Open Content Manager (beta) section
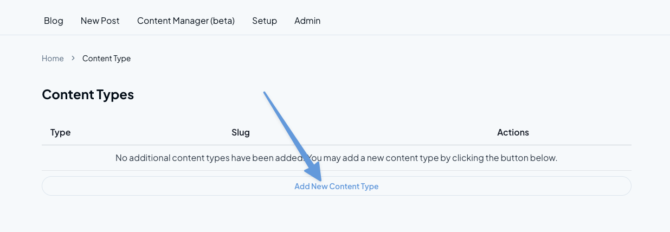The width and height of the screenshot is (670, 232). (x=185, y=21)
